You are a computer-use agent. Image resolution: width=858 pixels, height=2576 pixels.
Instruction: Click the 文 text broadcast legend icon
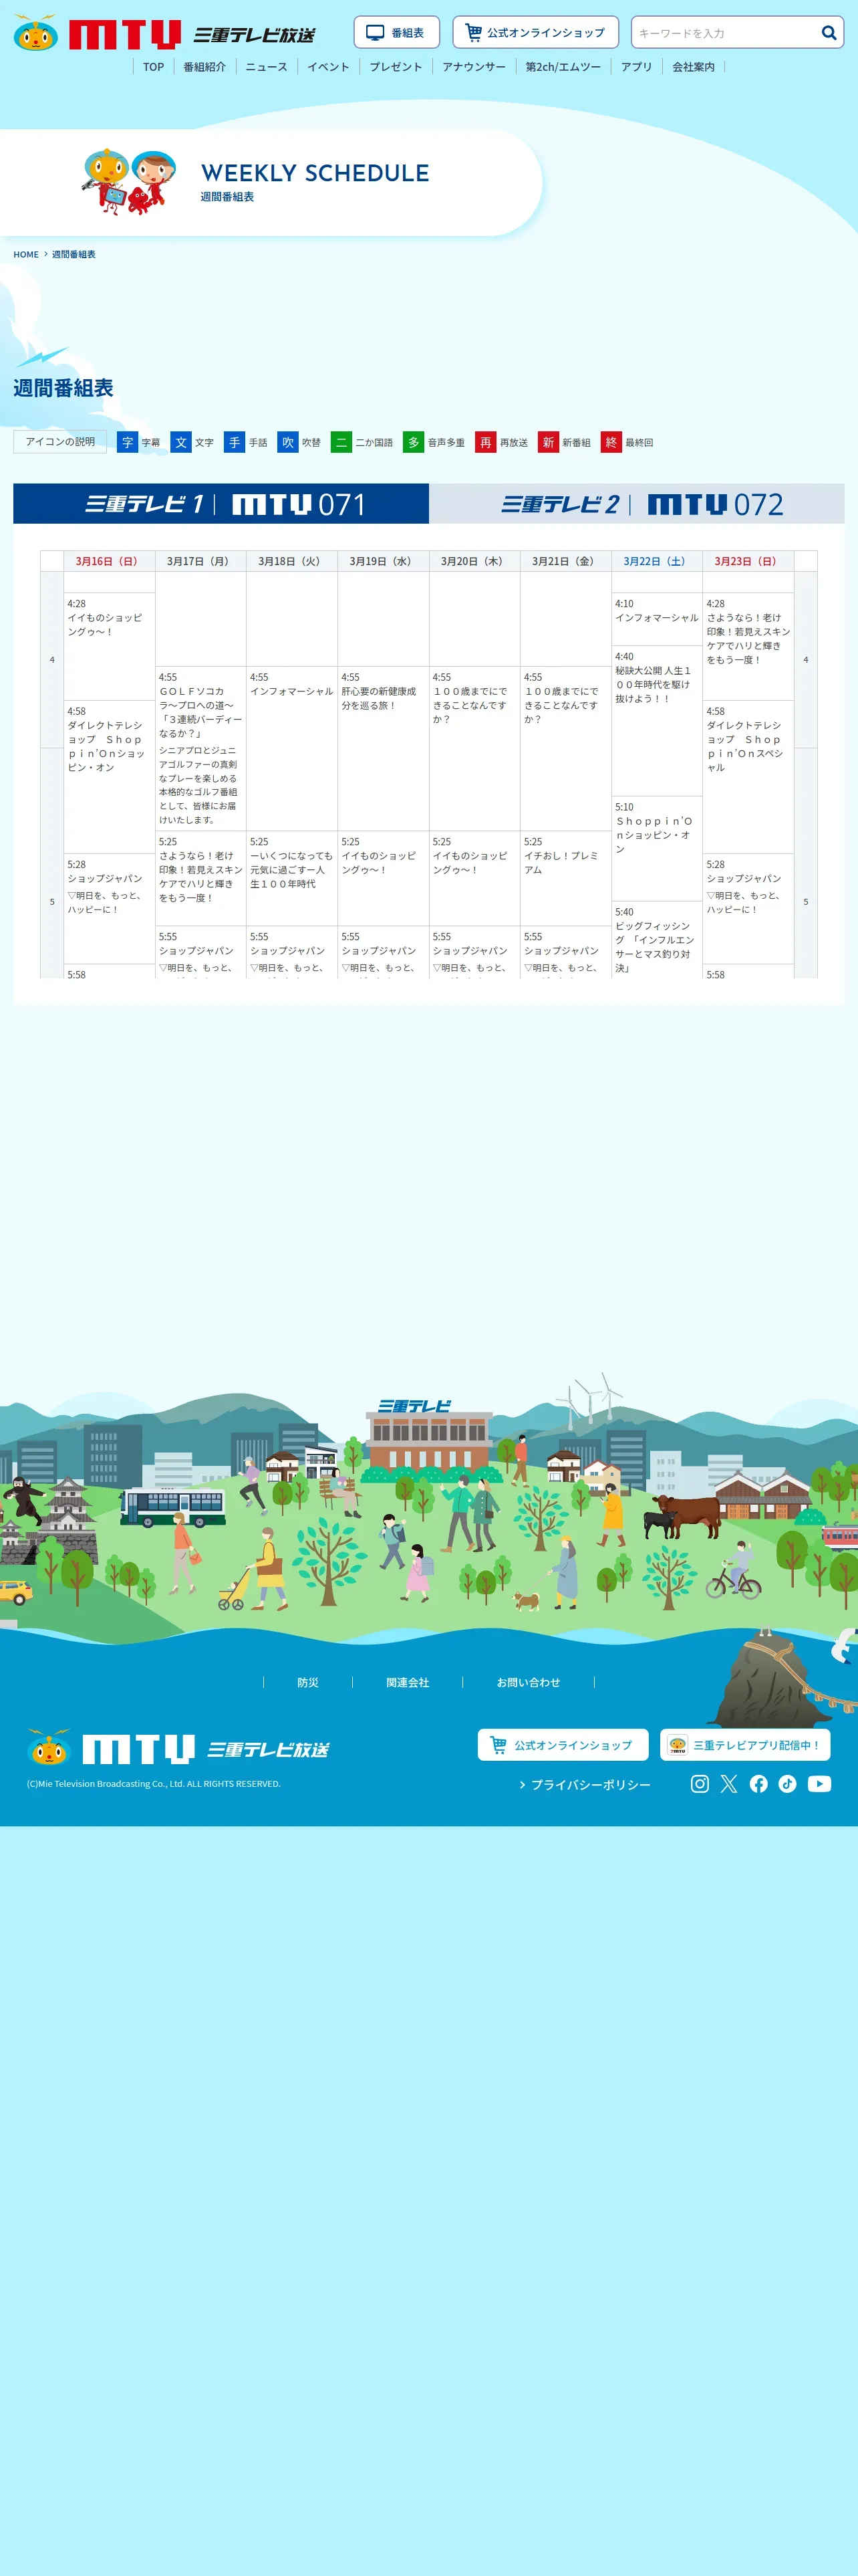[x=181, y=442]
